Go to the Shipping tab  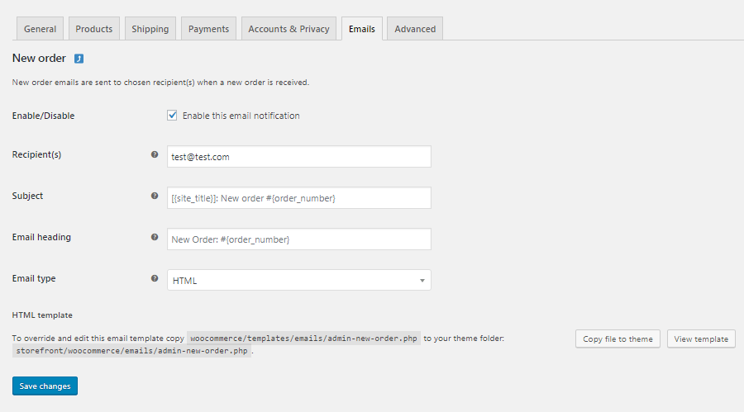click(150, 29)
